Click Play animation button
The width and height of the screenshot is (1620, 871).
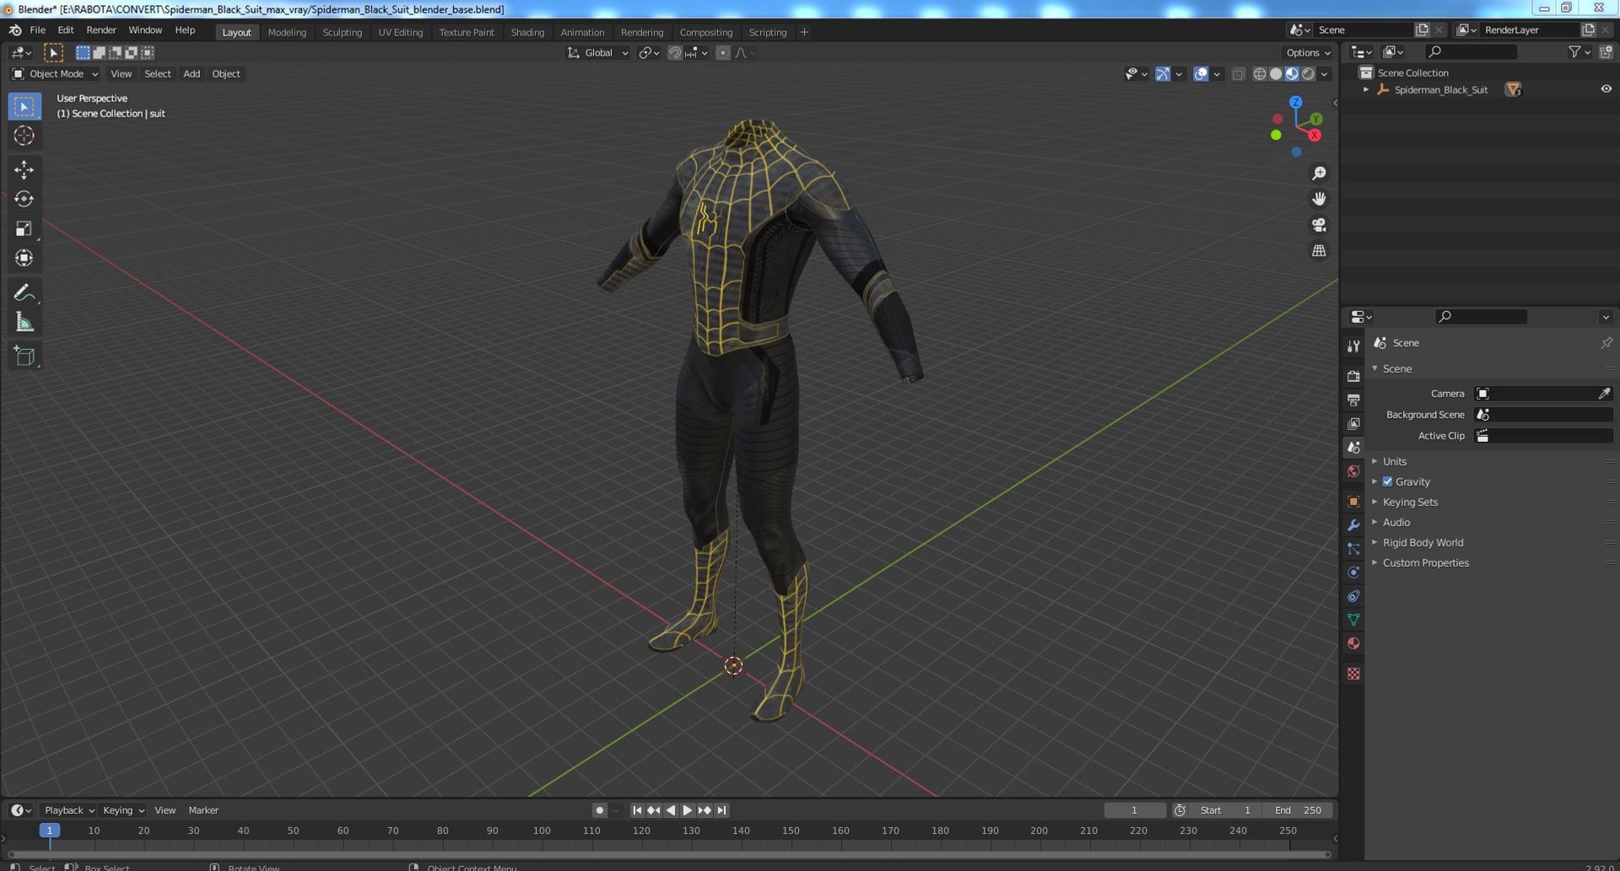click(x=687, y=810)
